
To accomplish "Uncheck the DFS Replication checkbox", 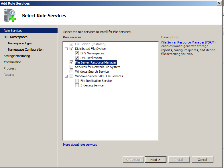I will (x=77, y=58).
